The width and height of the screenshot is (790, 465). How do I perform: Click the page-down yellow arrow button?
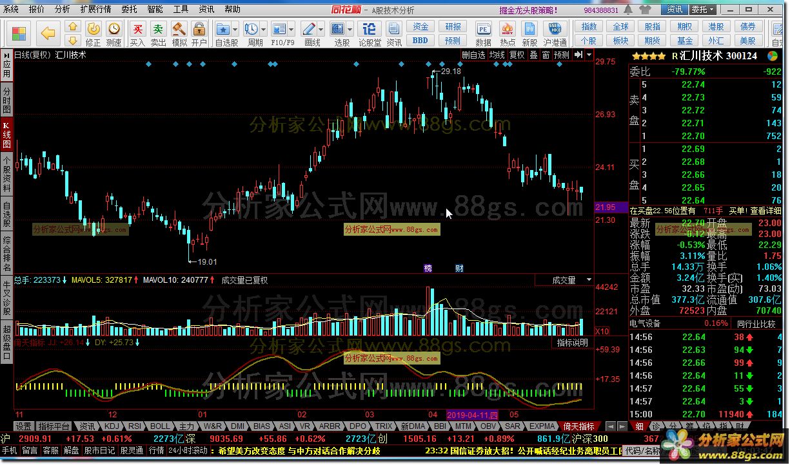pos(72,40)
